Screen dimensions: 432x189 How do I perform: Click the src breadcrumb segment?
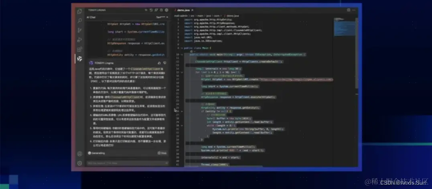click(x=192, y=16)
